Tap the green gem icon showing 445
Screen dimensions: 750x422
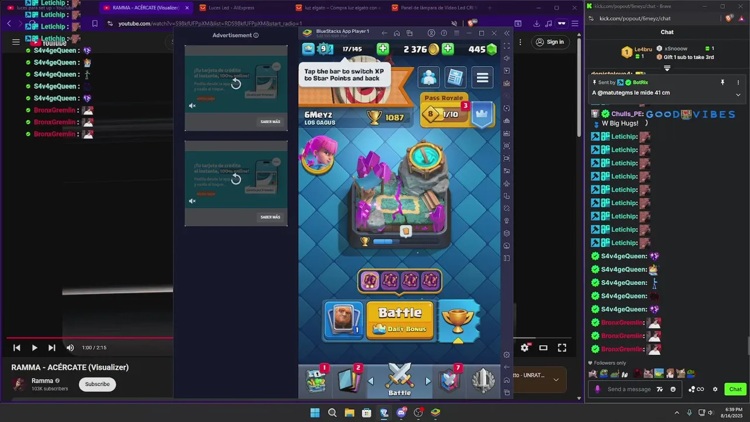coord(492,49)
